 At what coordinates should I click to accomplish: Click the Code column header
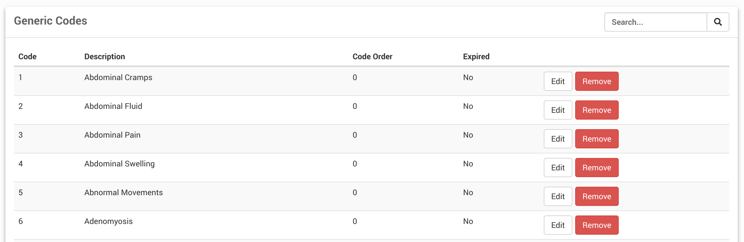click(x=27, y=56)
